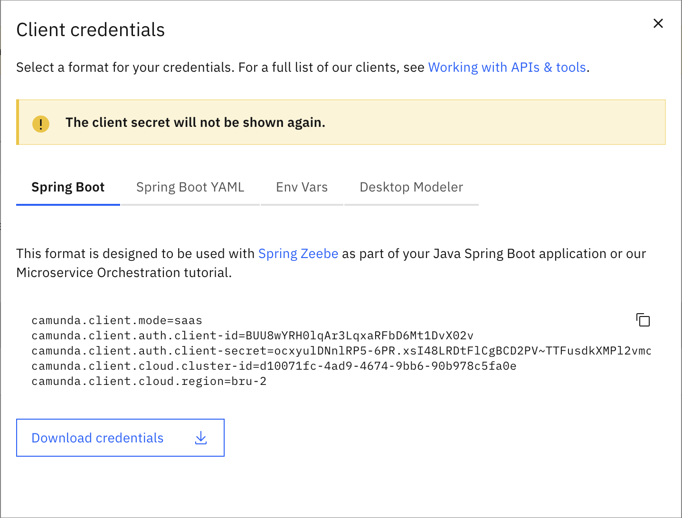Show the Desktop Modeler credentials tab
This screenshot has height=518, width=682.
pos(411,187)
